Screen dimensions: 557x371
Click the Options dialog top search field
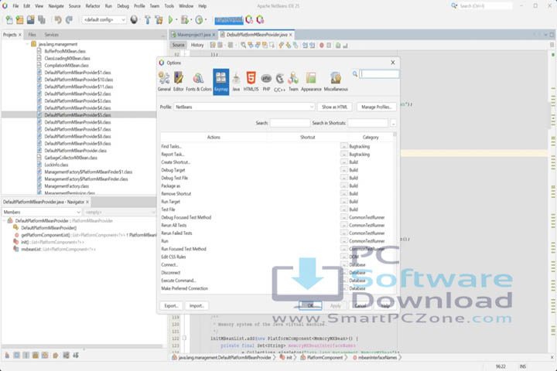tap(379, 74)
